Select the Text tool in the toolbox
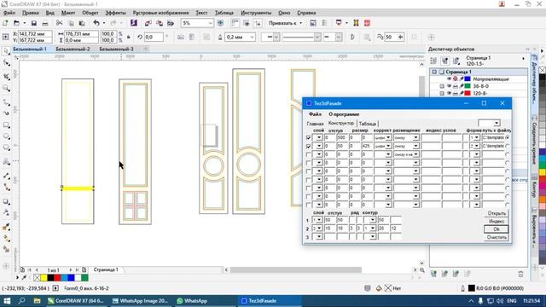The image size is (546, 307). tap(6, 161)
